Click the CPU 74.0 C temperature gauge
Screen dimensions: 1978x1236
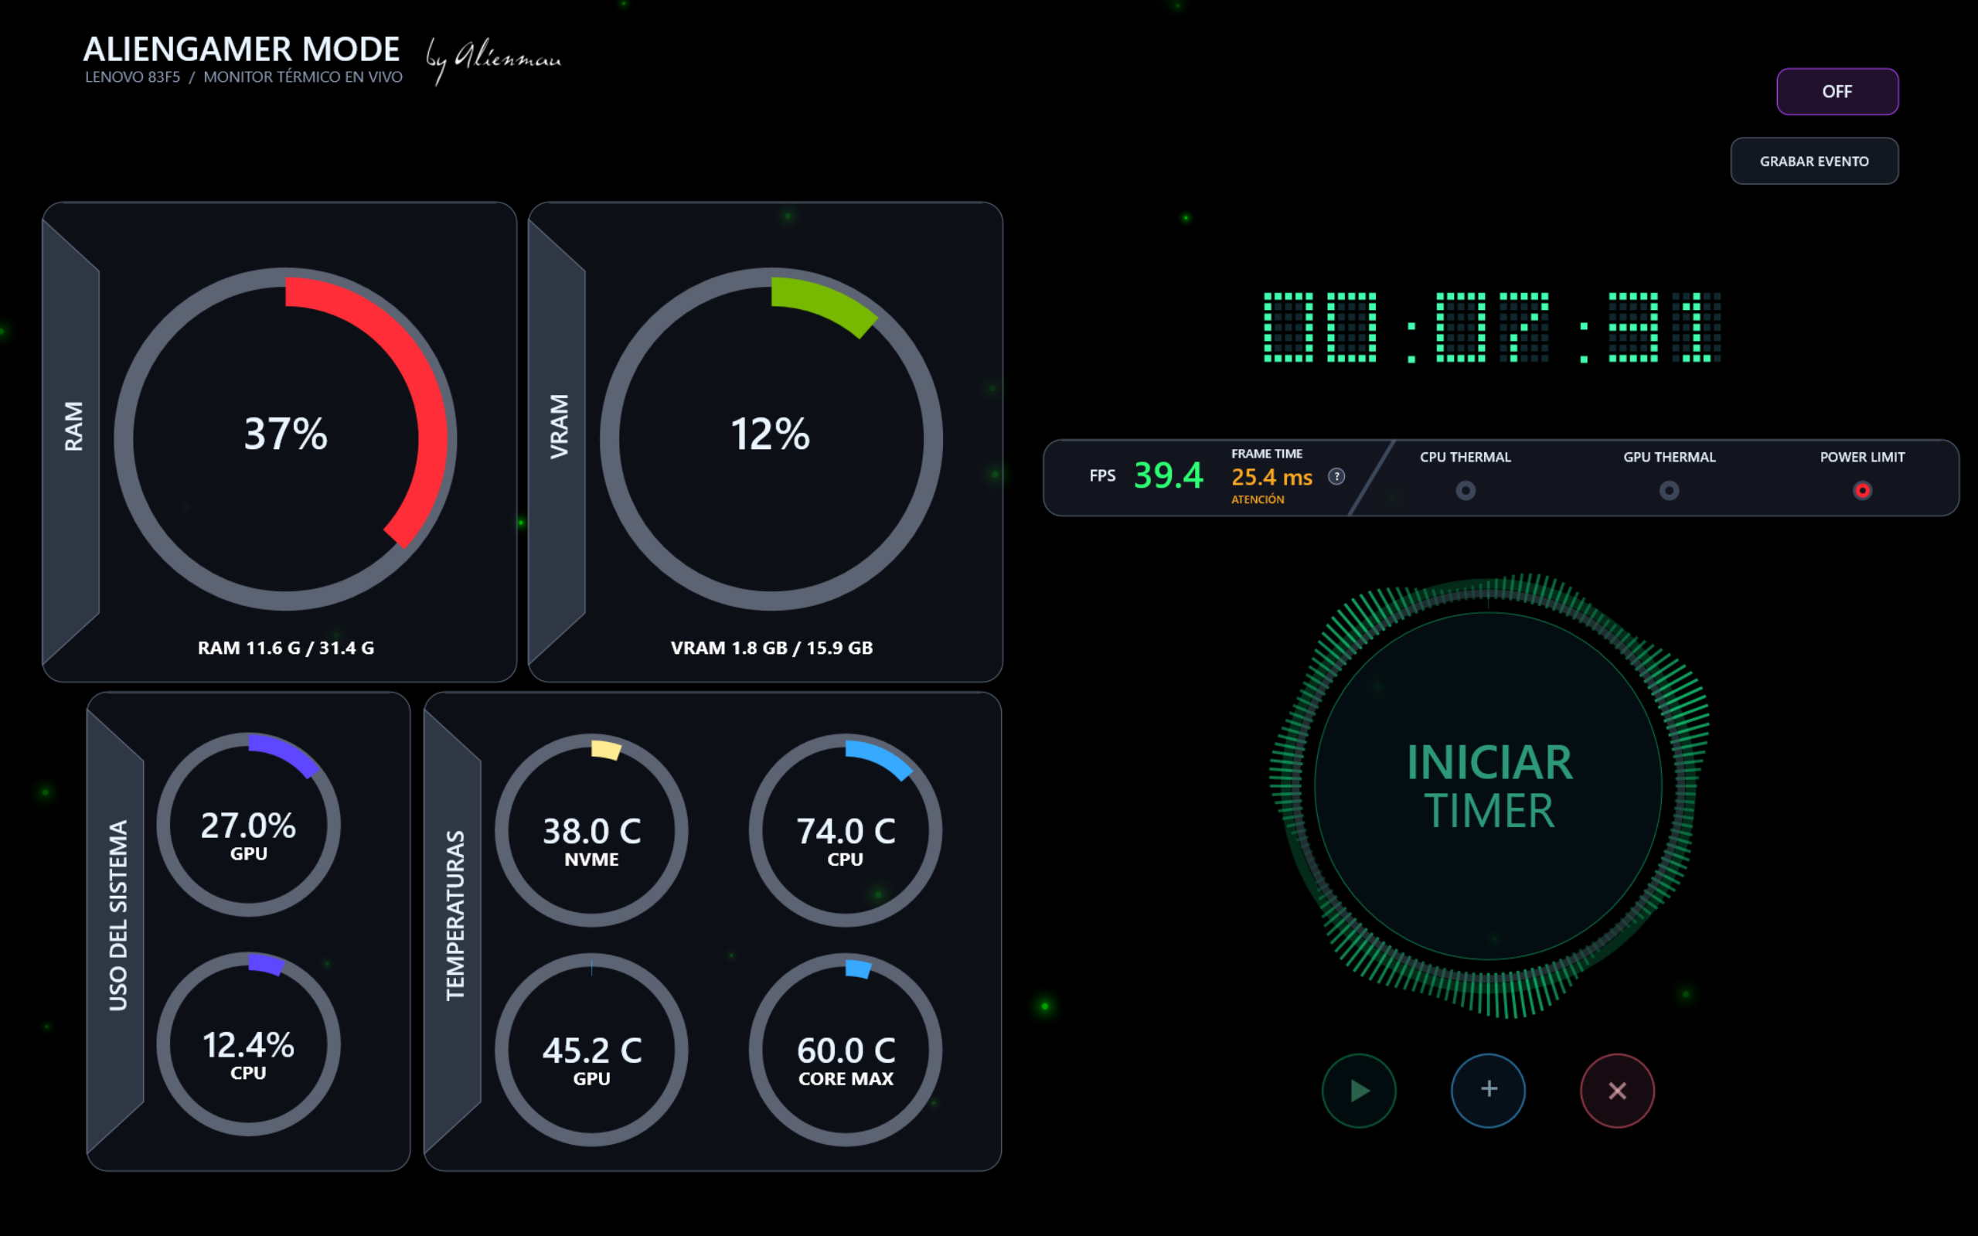point(845,829)
